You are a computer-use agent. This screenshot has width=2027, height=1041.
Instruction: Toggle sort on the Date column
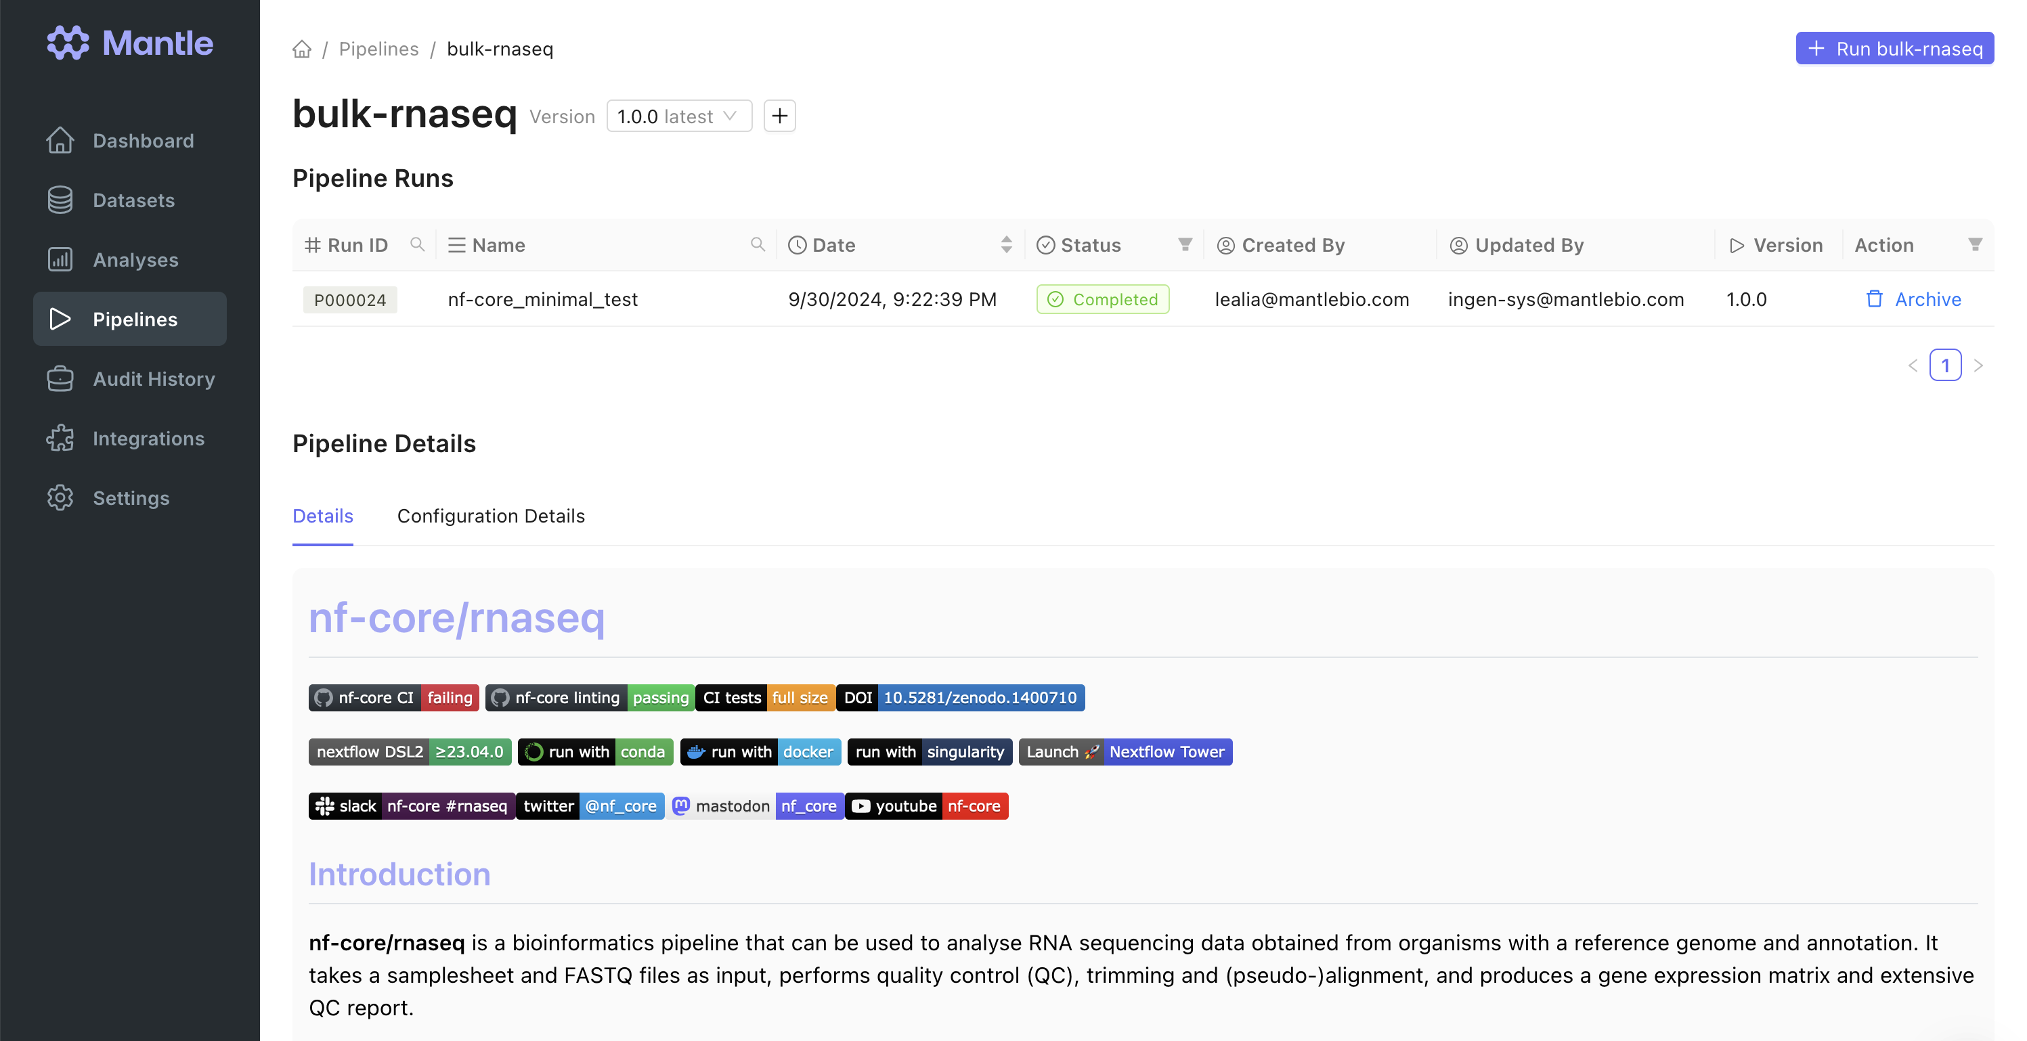click(1005, 245)
